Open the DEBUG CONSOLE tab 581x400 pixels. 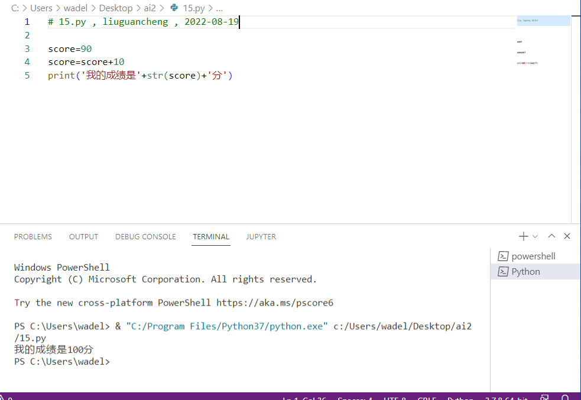145,236
